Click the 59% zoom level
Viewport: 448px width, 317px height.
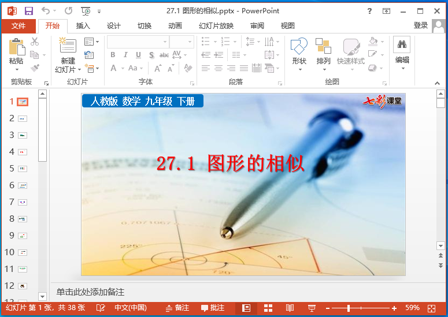coord(412,308)
